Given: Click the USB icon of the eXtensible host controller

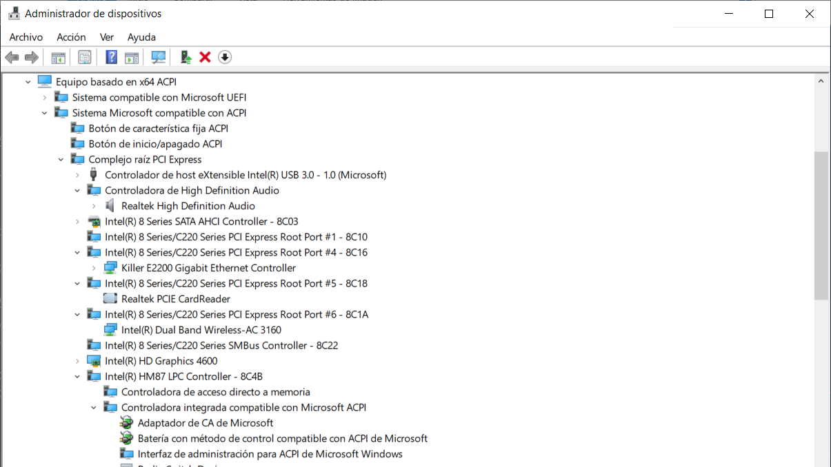Looking at the screenshot, I should (x=94, y=175).
